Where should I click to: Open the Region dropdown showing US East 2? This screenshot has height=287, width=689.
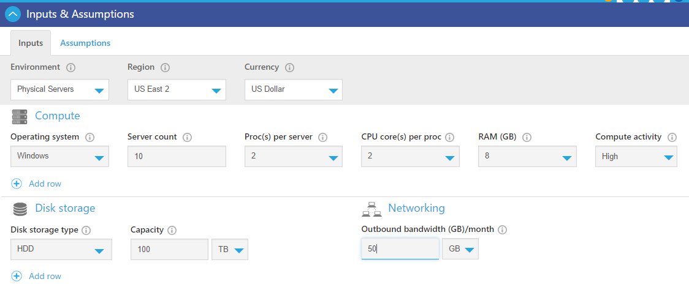tap(177, 89)
